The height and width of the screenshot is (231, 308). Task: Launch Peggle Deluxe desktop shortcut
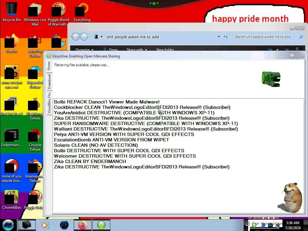(34, 199)
